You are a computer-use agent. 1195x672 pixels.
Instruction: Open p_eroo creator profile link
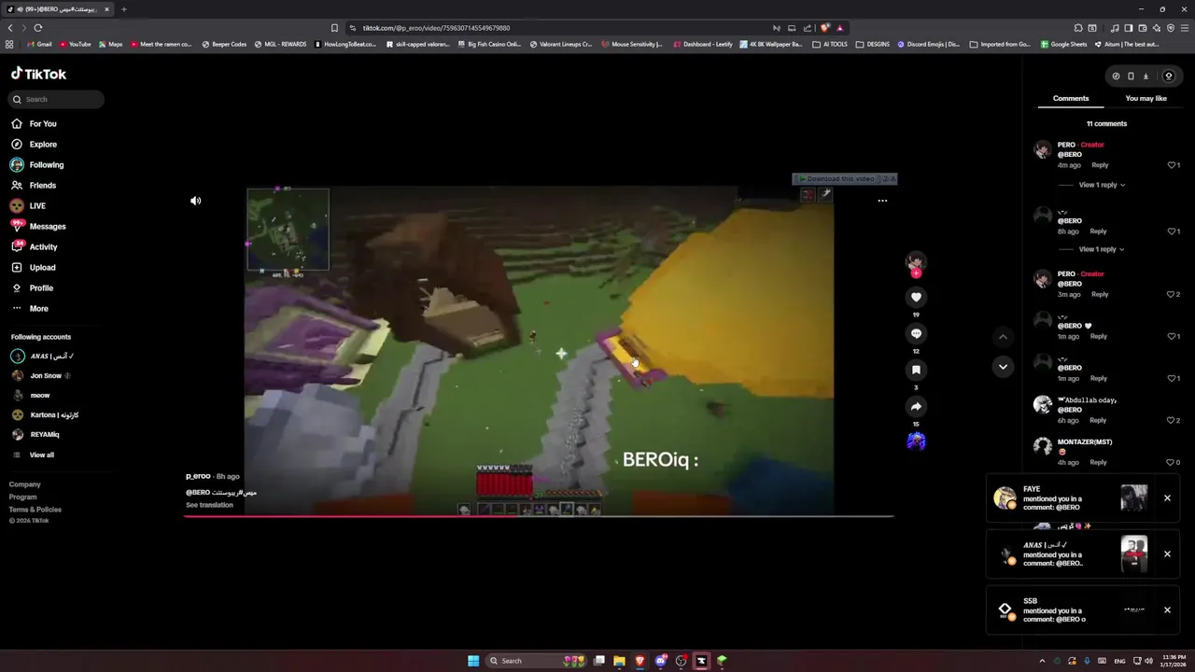pos(198,476)
